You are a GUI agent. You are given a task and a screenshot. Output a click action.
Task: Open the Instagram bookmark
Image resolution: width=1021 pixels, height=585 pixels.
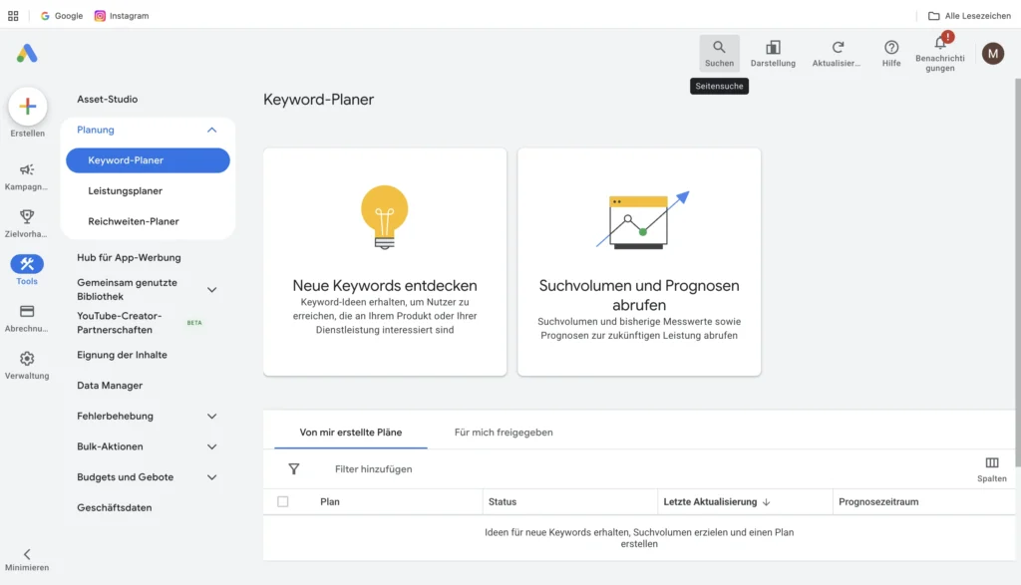coord(122,16)
